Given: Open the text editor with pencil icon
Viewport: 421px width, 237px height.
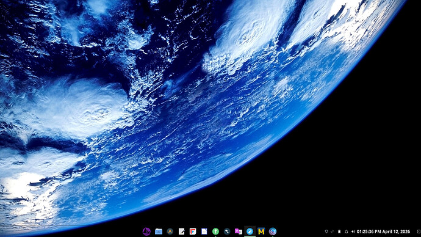Looking at the screenshot, I should click(x=181, y=232).
